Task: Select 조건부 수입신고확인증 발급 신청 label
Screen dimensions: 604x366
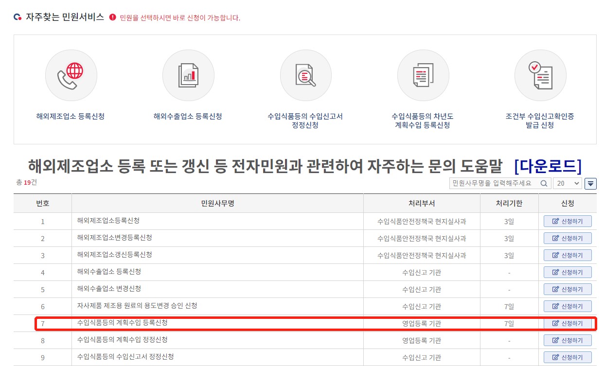Action: coord(540,121)
